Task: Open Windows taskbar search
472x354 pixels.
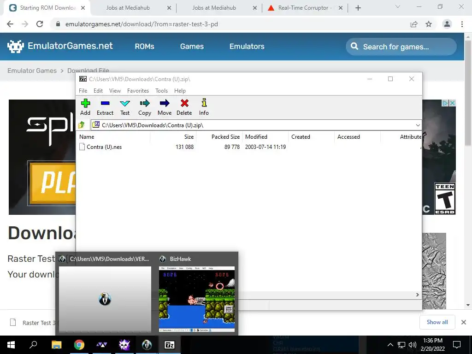Action: click(x=33, y=345)
